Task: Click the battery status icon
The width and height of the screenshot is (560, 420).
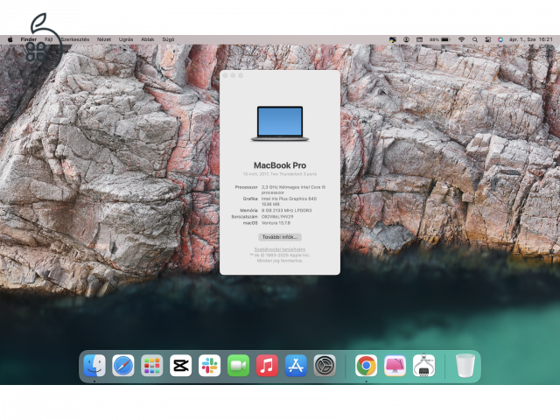Action: pos(445,39)
